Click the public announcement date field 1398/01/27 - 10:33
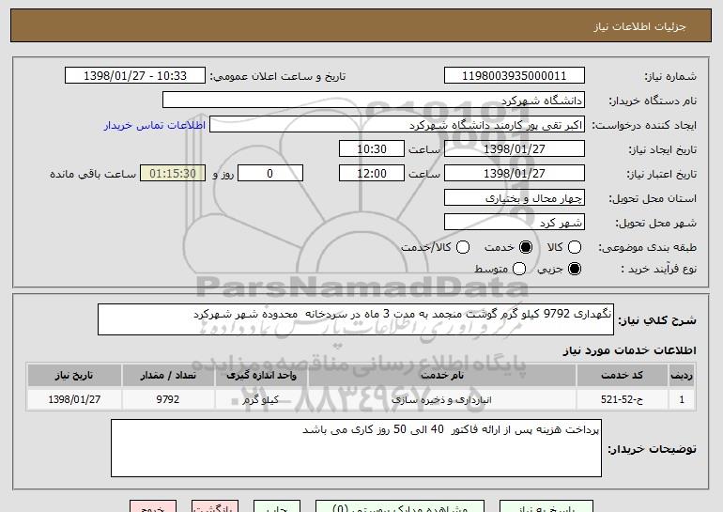The width and height of the screenshot is (723, 512). [135, 76]
